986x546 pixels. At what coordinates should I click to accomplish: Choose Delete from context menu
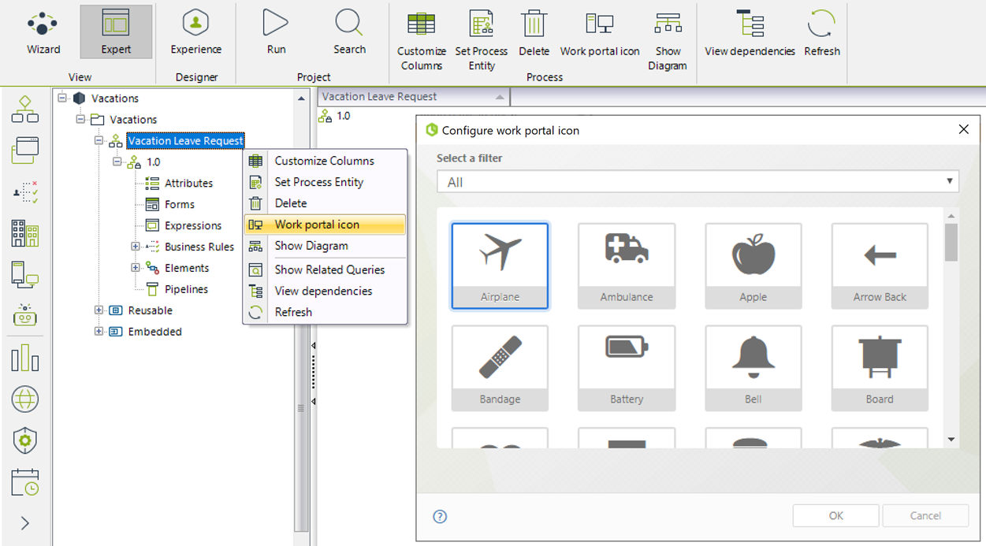(325, 203)
